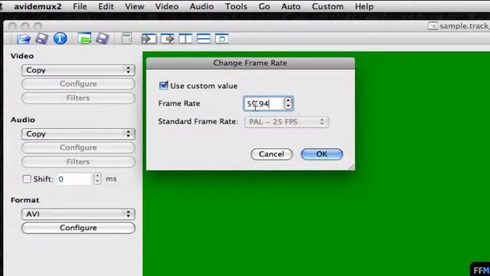
Task: Show video information with blue info icon
Action: coord(60,38)
